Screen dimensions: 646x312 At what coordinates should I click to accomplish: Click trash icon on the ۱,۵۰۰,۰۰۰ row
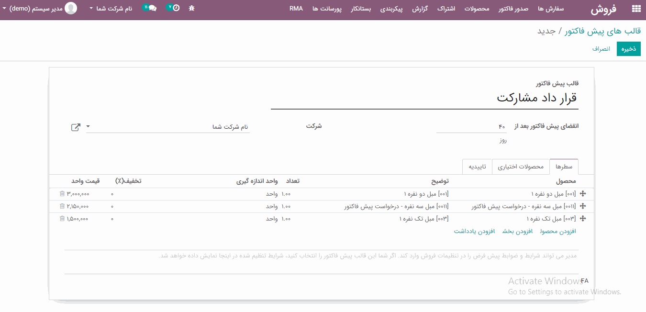[62, 219]
